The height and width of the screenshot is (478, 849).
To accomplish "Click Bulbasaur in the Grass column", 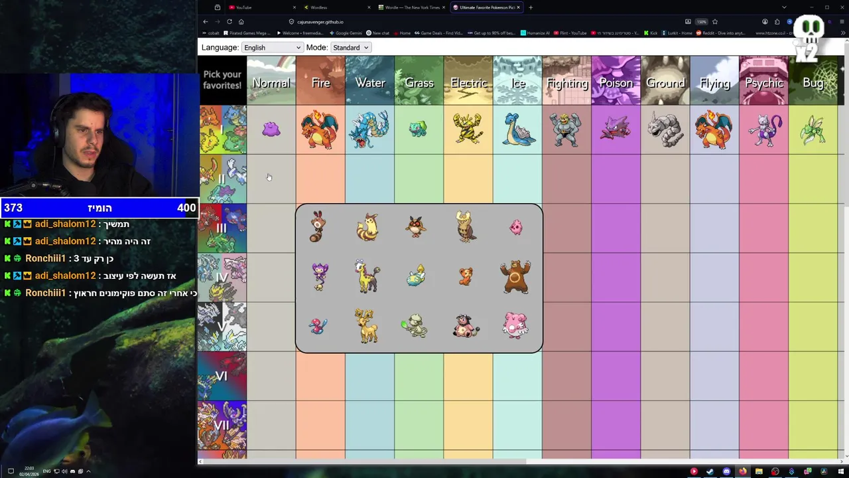I will pyautogui.click(x=419, y=129).
